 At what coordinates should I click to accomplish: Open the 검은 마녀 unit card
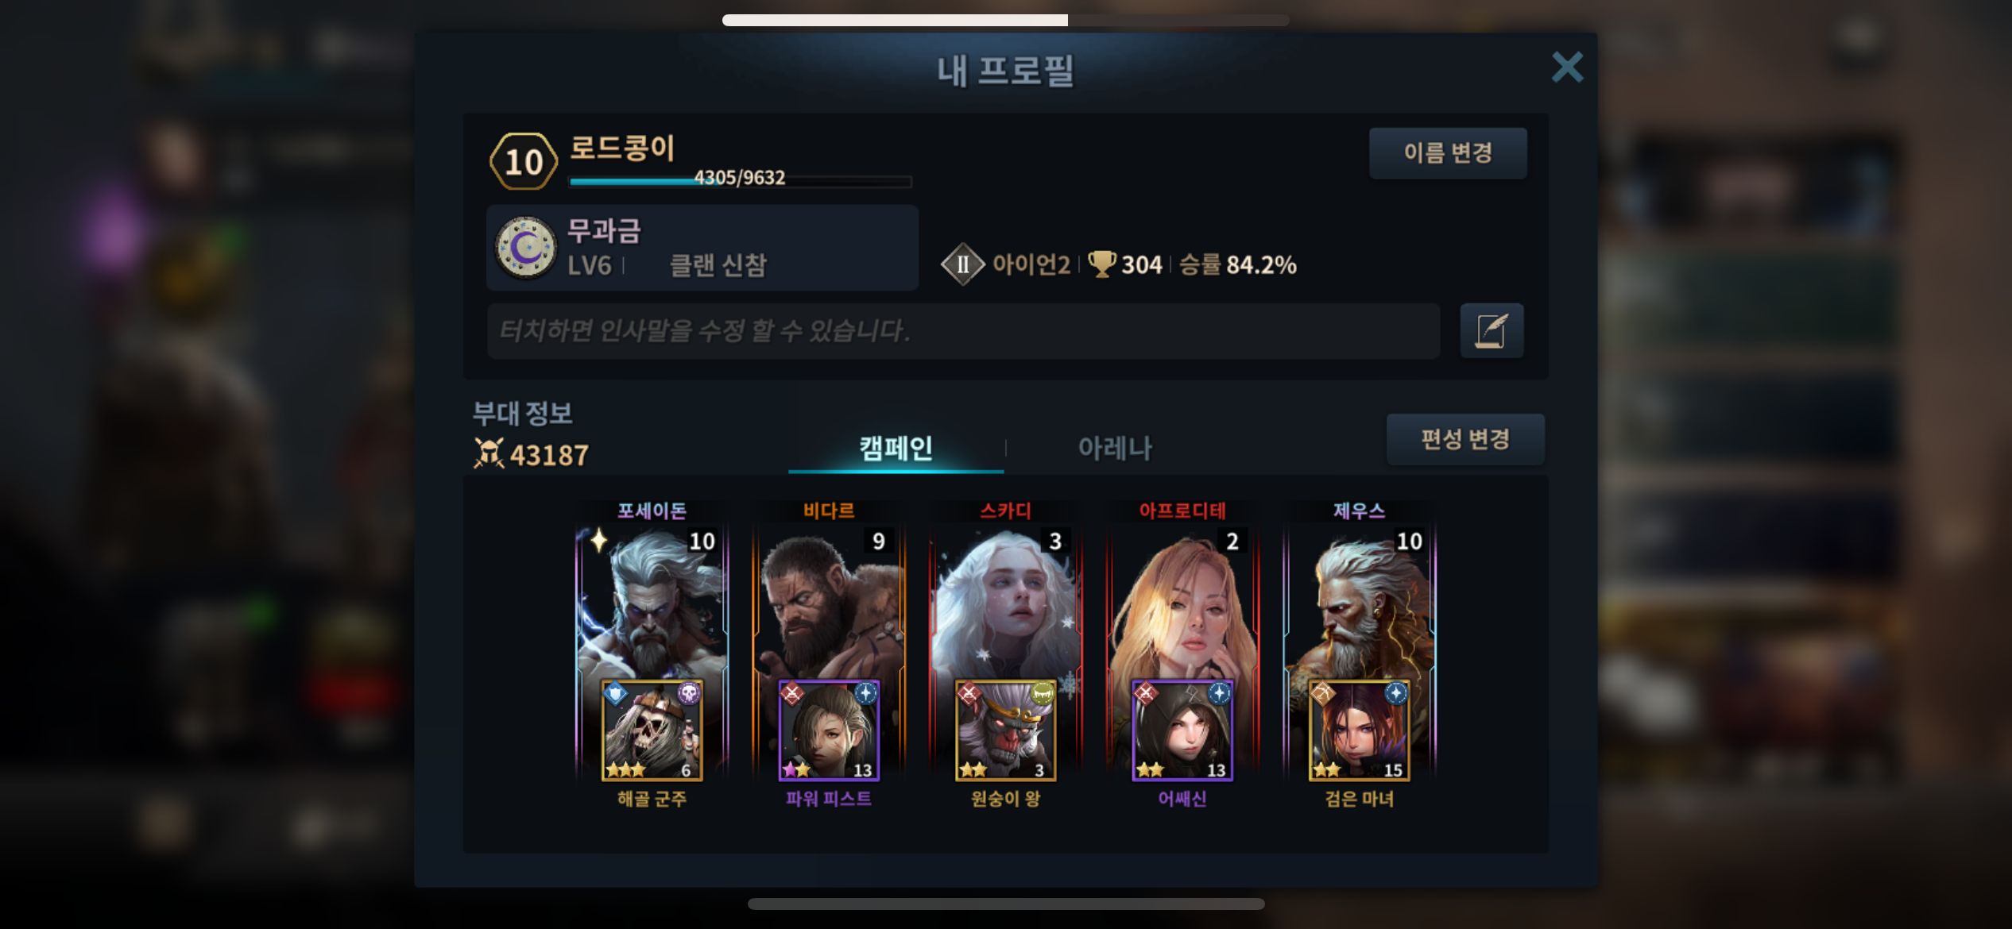click(1359, 730)
